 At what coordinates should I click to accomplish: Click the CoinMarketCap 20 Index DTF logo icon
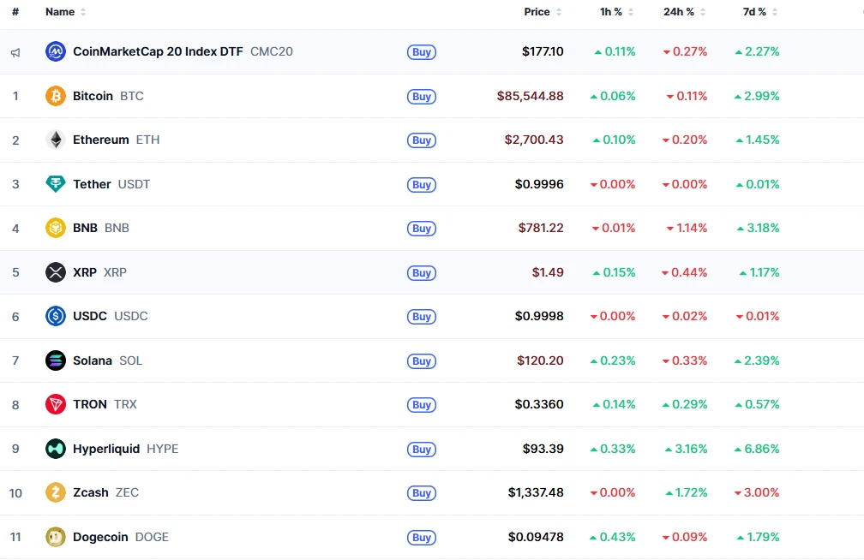[x=56, y=51]
